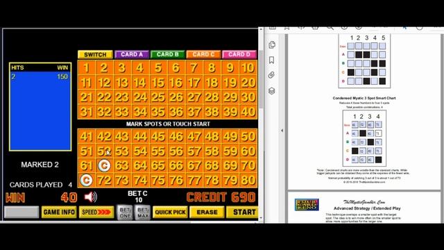Screen dimensions: 444x250
Task: Click the WIN 40 display
Action: (x=41, y=197)
